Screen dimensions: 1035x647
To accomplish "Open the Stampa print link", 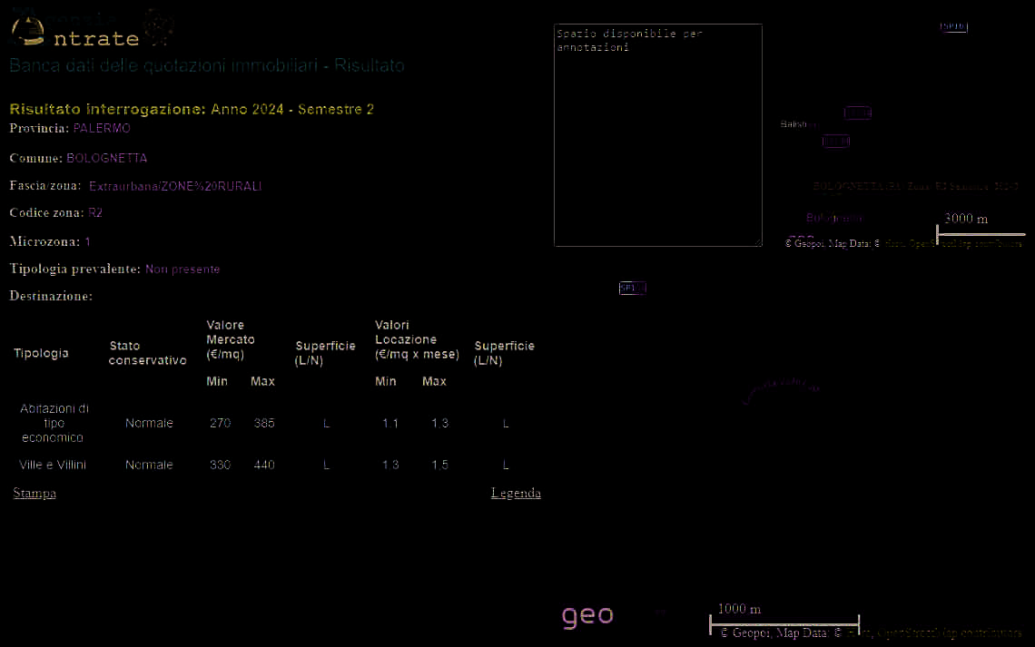I will 34,493.
